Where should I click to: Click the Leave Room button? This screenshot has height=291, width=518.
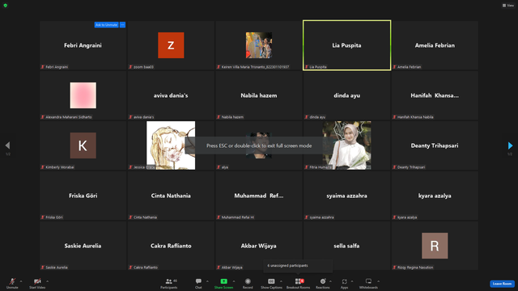(502, 284)
